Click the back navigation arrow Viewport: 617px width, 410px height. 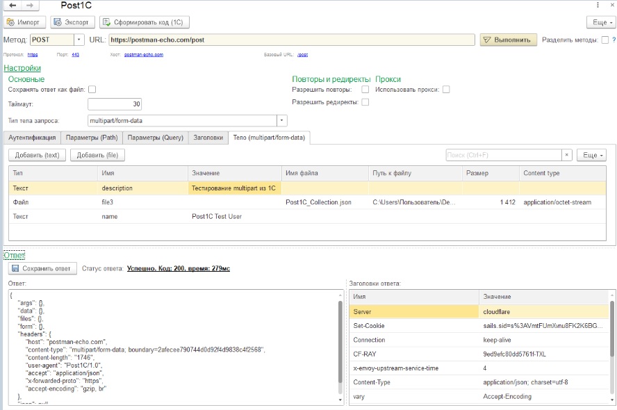(x=13, y=6)
